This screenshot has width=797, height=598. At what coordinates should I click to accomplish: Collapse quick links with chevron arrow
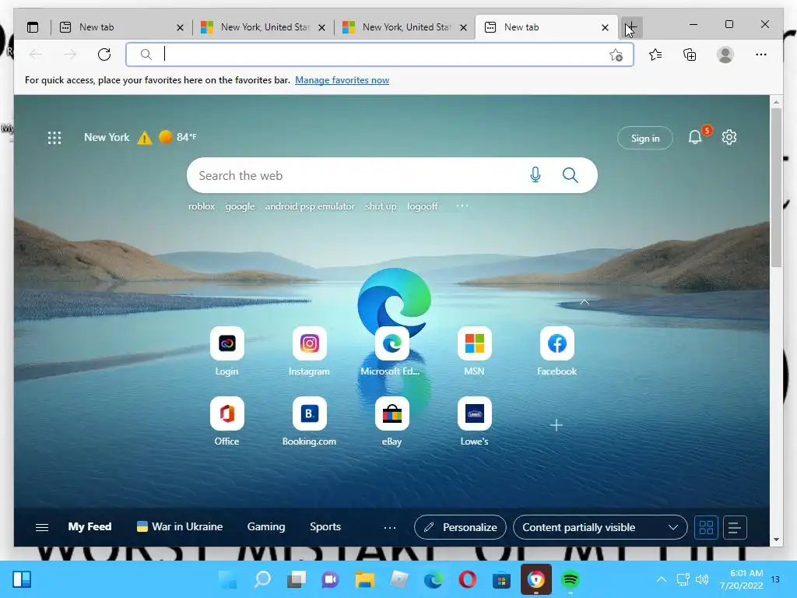click(585, 302)
